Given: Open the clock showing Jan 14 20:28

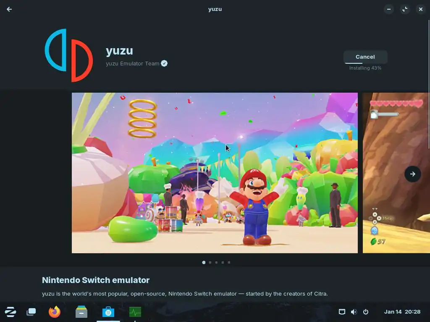Looking at the screenshot, I should click(402, 312).
